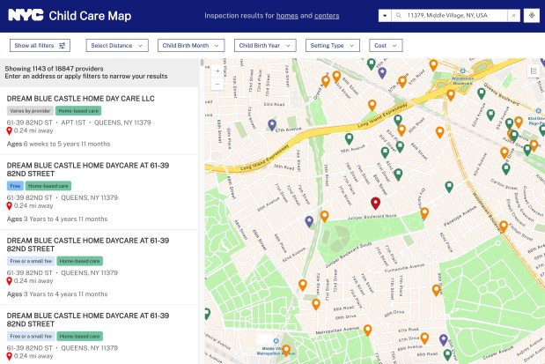Zoom in the map with plus button
Screen dimensions: 545x364
(217, 71)
